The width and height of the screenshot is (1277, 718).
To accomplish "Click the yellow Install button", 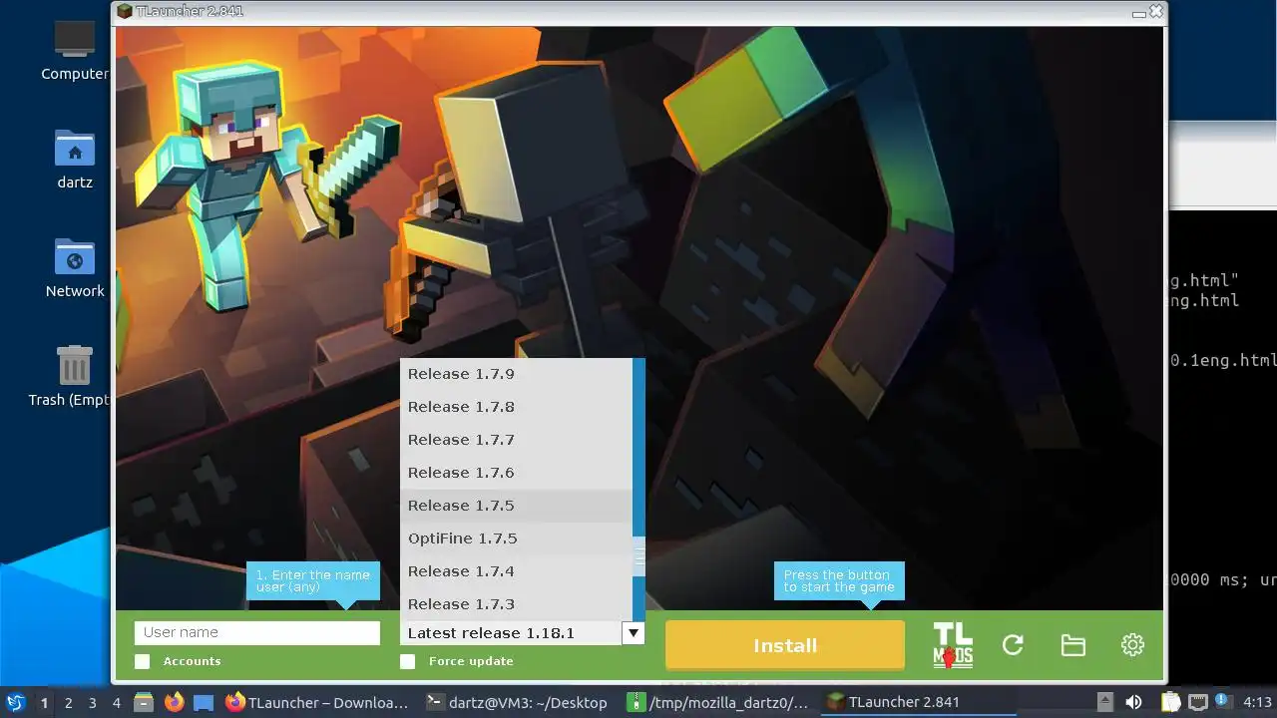I will (785, 645).
